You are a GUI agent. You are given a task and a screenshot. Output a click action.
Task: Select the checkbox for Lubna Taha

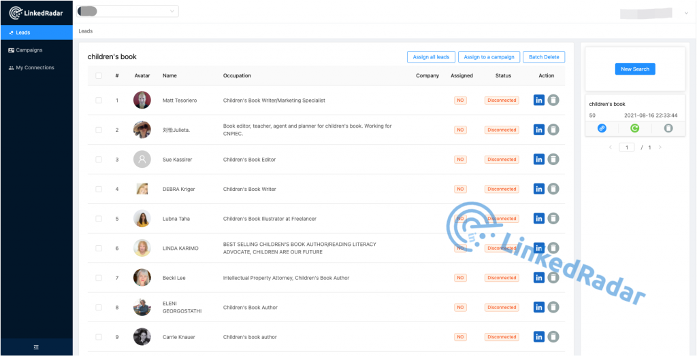(x=99, y=219)
